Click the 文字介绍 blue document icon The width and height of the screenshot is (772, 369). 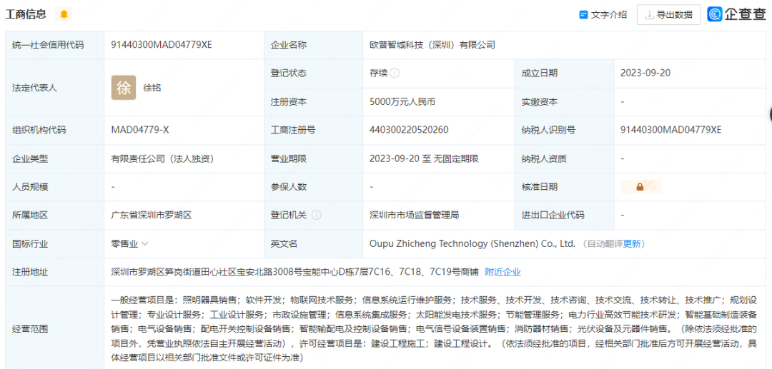pyautogui.click(x=583, y=15)
